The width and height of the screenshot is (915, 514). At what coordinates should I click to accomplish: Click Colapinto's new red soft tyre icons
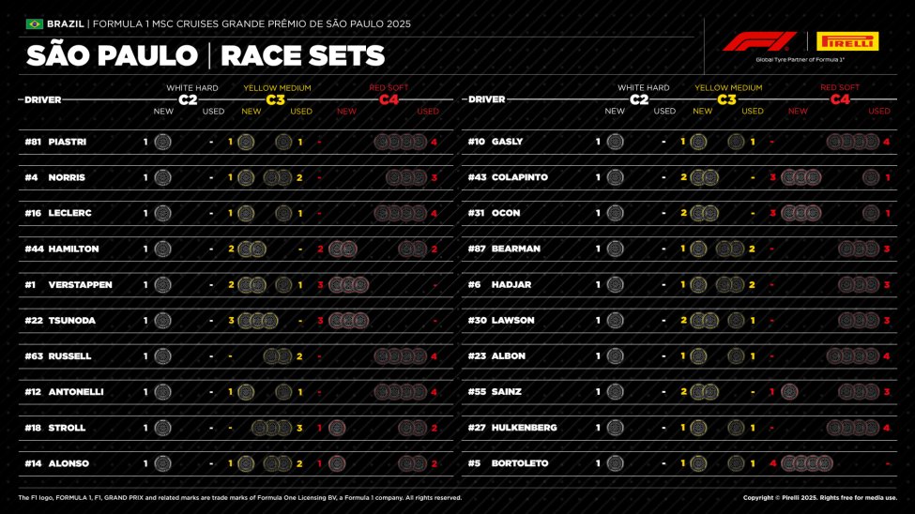coord(801,177)
